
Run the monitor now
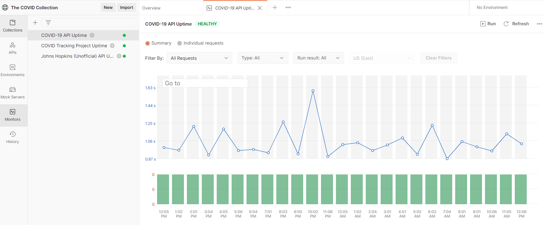(x=488, y=24)
